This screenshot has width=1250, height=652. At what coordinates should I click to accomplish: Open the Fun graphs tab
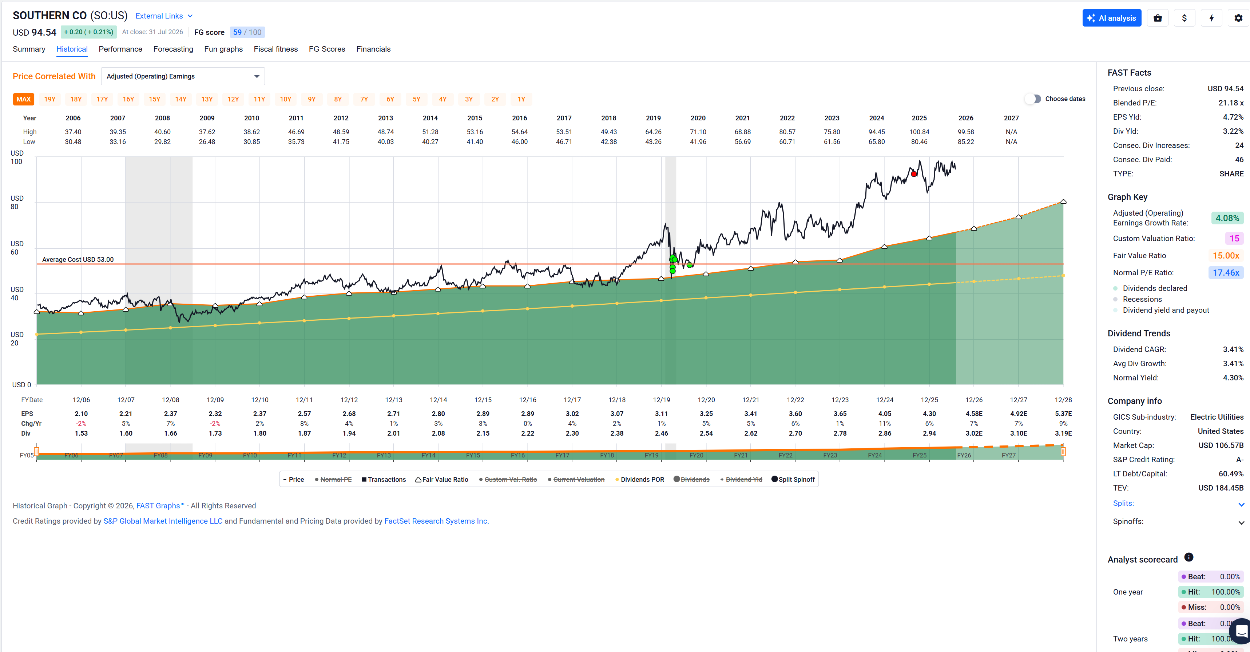coord(223,49)
